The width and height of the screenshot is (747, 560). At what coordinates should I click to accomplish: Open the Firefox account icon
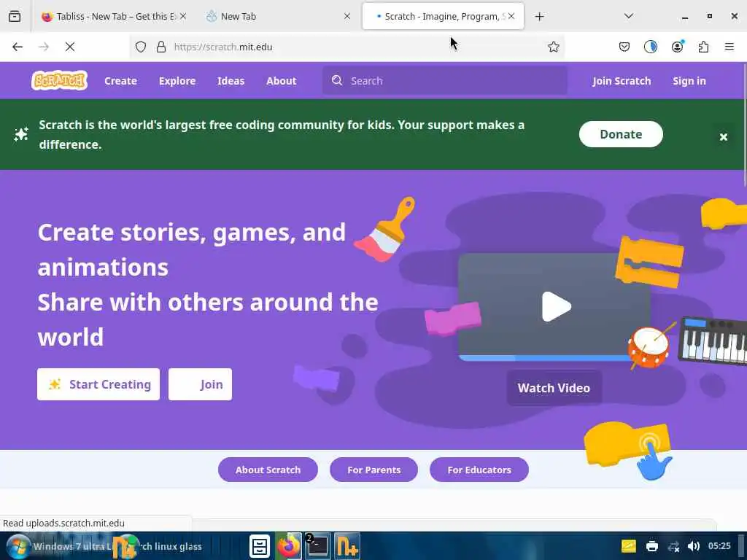click(677, 47)
